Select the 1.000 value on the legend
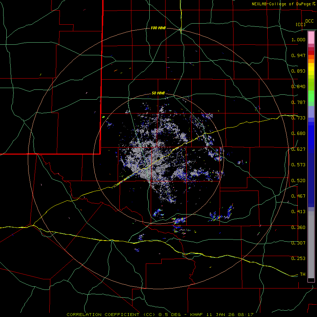Image resolution: width=317 pixels, height=317 pixels. pos(298,39)
